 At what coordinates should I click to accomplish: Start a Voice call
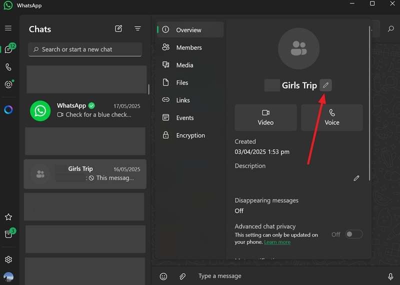[331, 117]
